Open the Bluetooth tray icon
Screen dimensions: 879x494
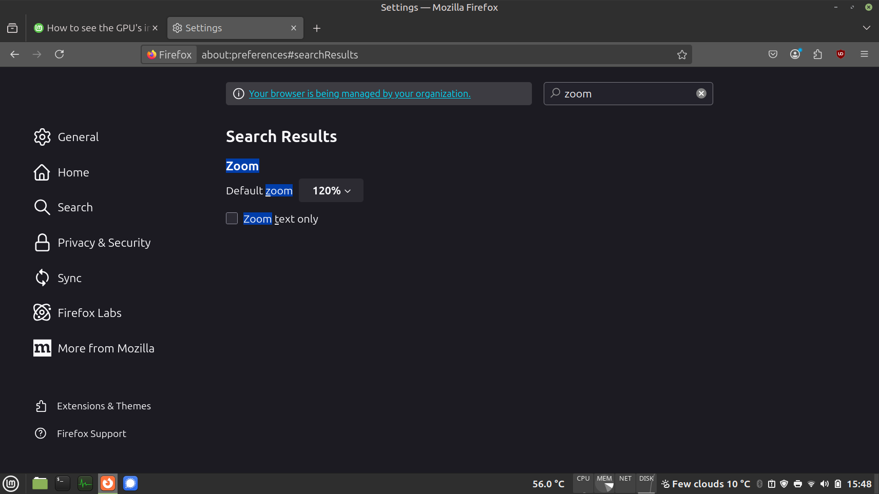[760, 484]
